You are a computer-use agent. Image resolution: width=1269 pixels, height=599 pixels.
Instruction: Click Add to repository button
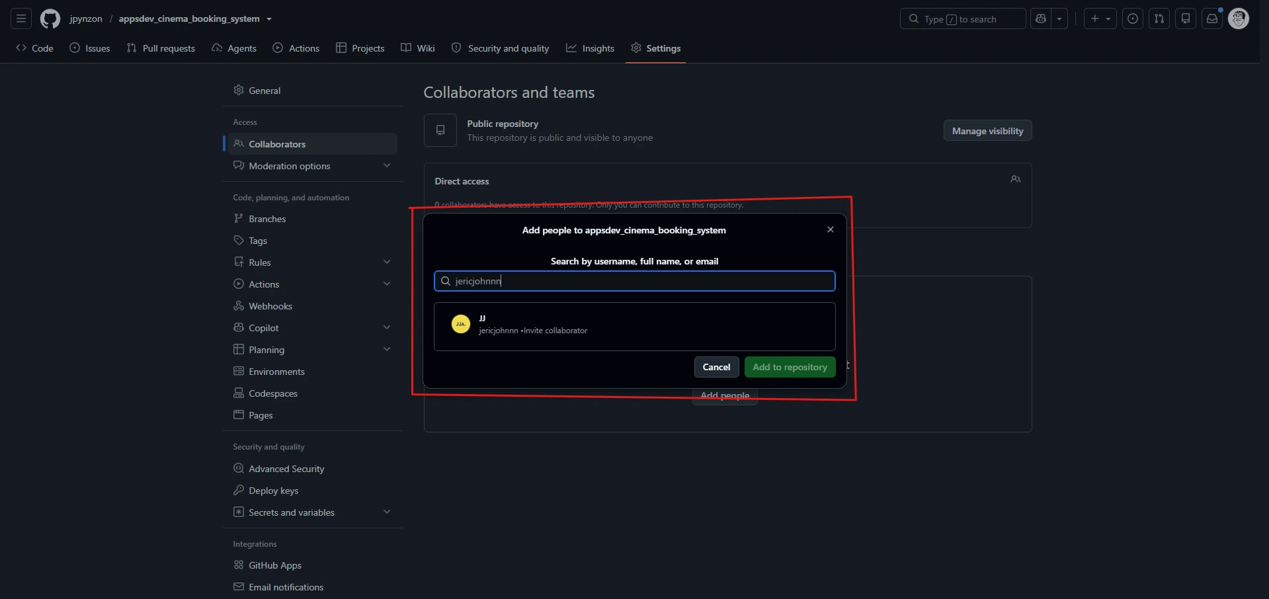click(x=790, y=367)
